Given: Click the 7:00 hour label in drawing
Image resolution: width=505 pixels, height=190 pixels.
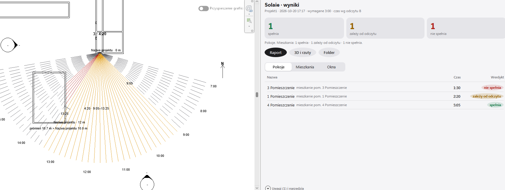Looking at the screenshot, I should pos(213,86).
